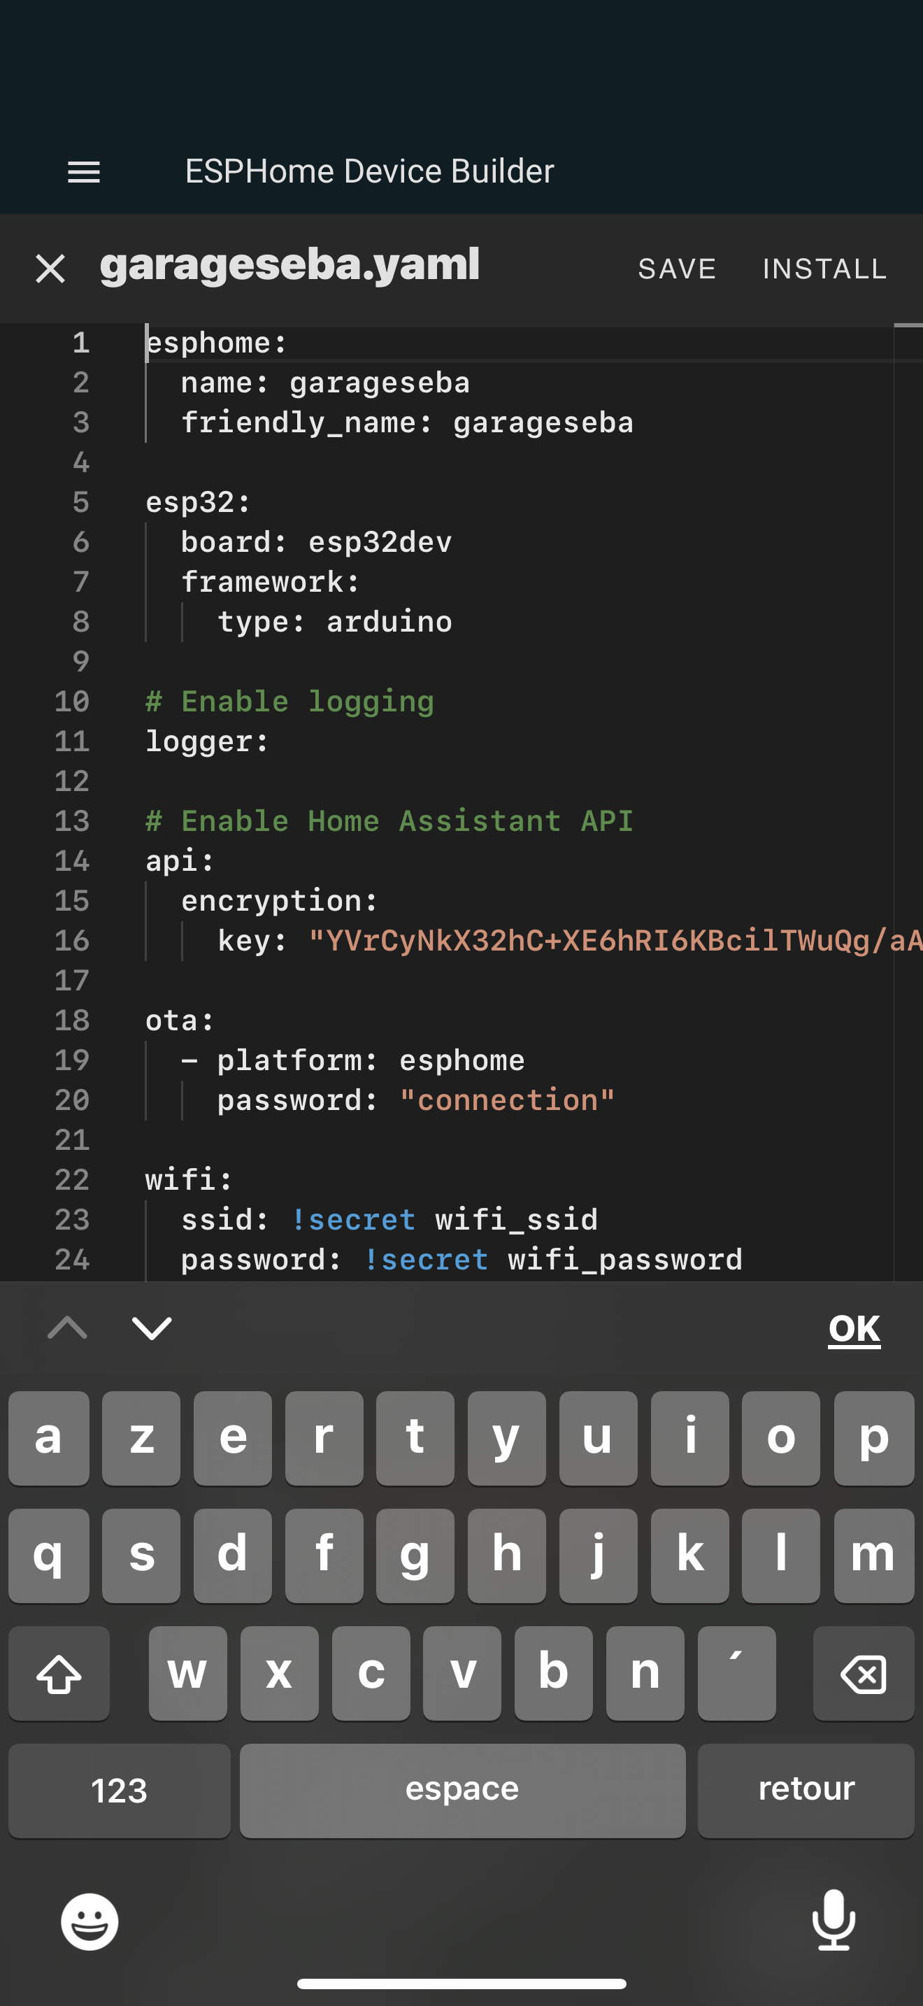
Task: Install the garageseba configuration
Action: tap(824, 269)
